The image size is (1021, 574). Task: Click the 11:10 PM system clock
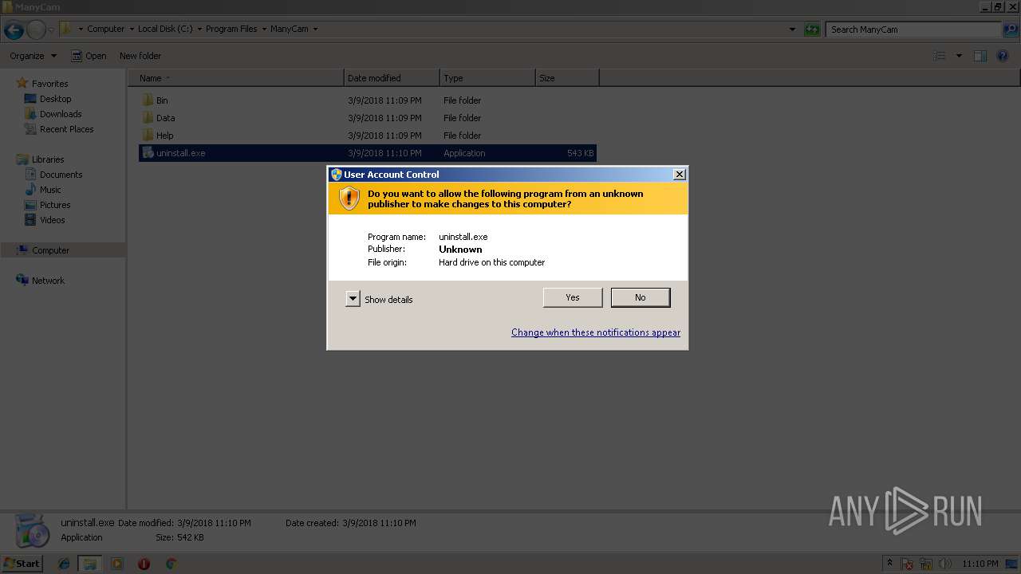[980, 564]
